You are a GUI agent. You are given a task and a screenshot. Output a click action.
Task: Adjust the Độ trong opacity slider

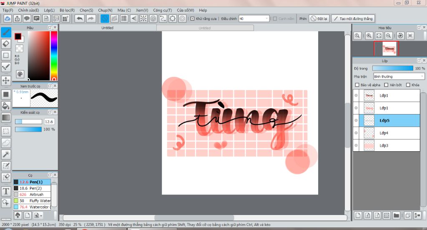pyautogui.click(x=393, y=68)
